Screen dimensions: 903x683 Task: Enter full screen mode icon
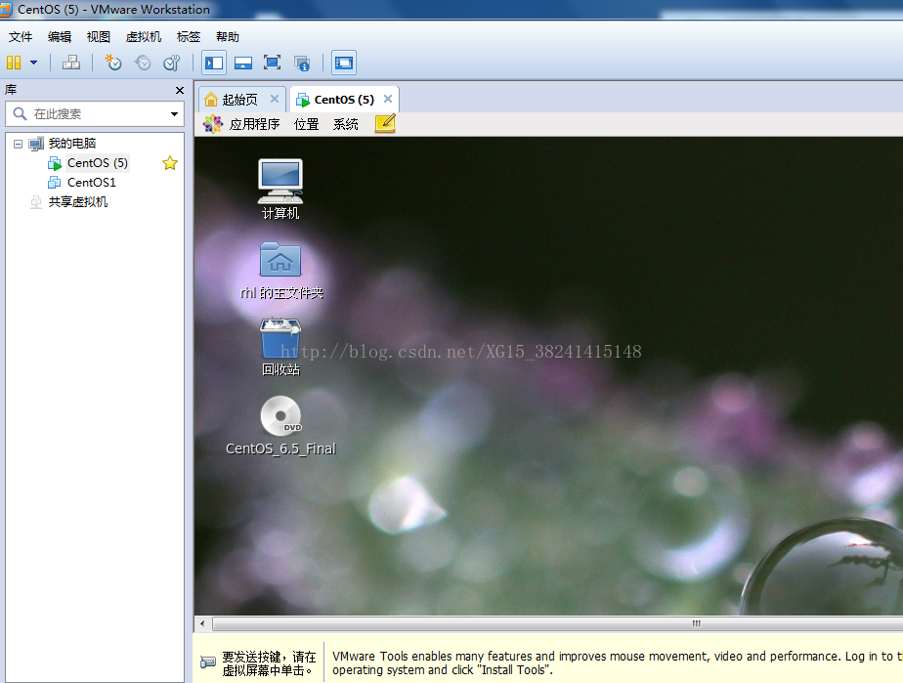pyautogui.click(x=272, y=63)
